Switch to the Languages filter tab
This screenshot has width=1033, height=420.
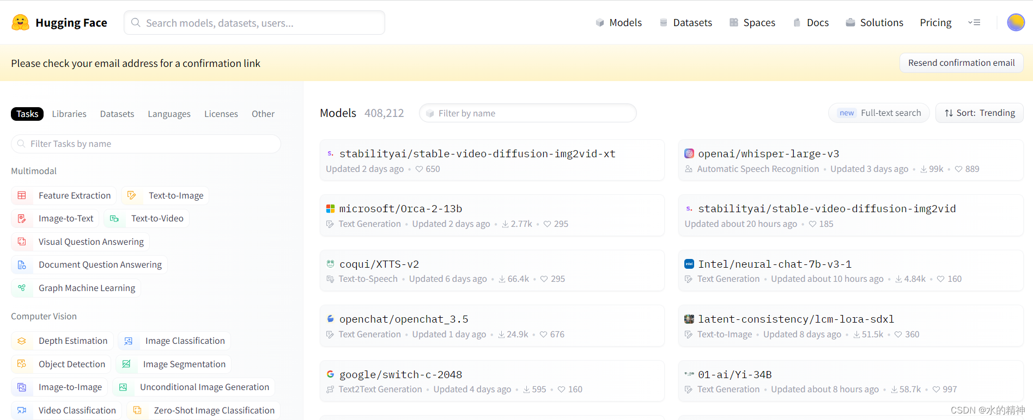point(169,114)
